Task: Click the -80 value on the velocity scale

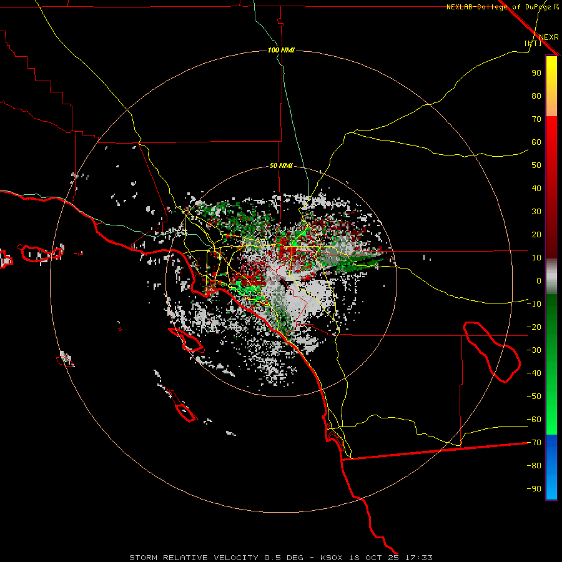Action: pyautogui.click(x=534, y=466)
